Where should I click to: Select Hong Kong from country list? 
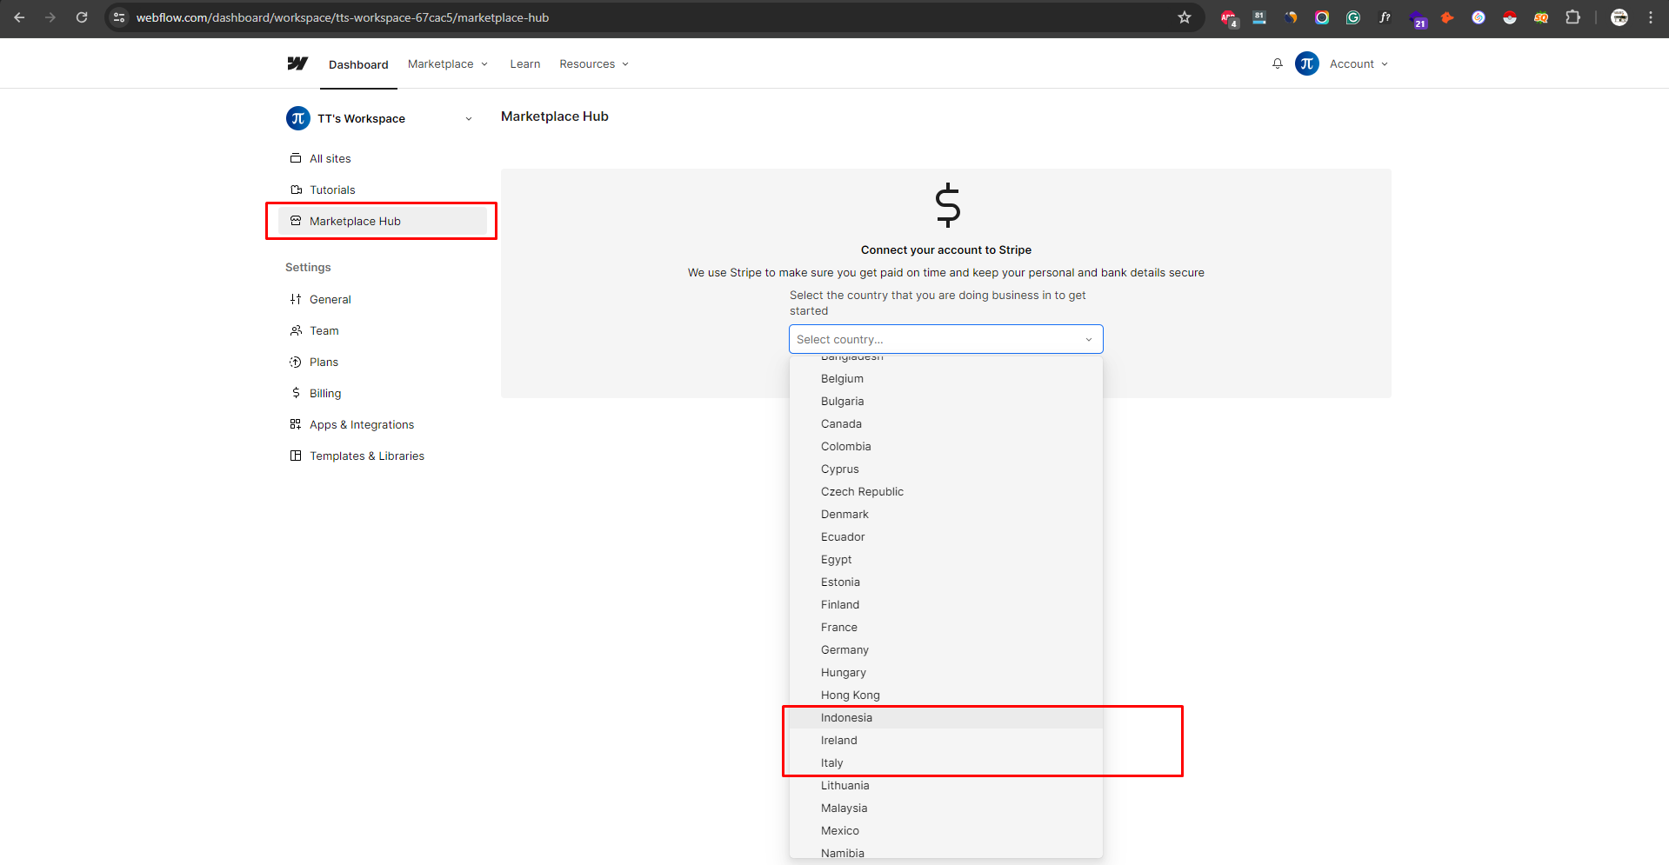[x=946, y=695]
